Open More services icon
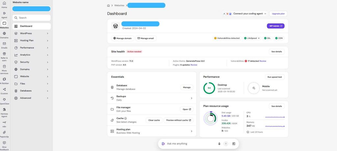Viewport: 337px width, 151px height. (x=4, y=66)
